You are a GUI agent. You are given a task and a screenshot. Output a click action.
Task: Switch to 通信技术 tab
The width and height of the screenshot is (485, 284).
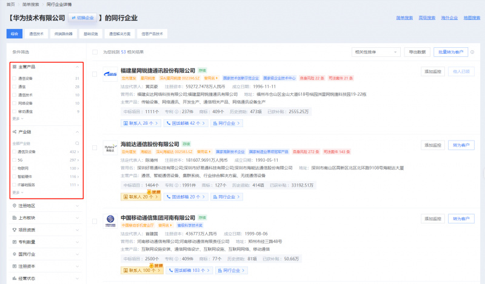[36, 34]
